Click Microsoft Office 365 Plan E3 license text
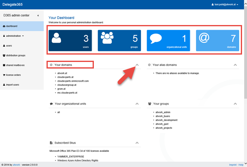247x167 pixels. pyautogui.click(x=79, y=151)
